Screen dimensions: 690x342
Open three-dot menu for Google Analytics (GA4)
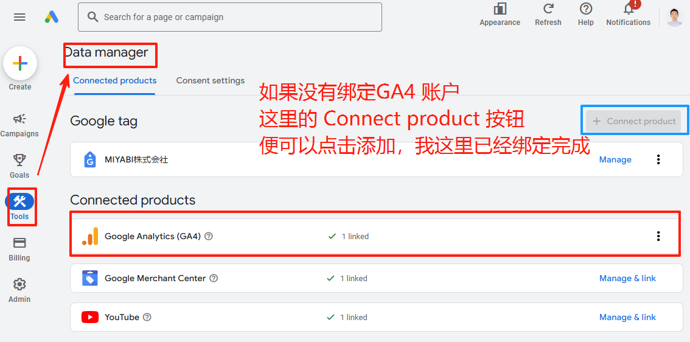tap(658, 236)
